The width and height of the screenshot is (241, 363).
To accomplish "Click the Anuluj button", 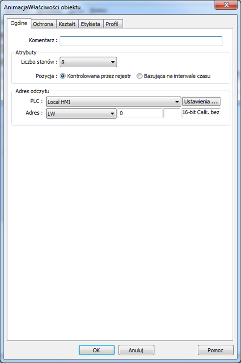I will point(136,350).
